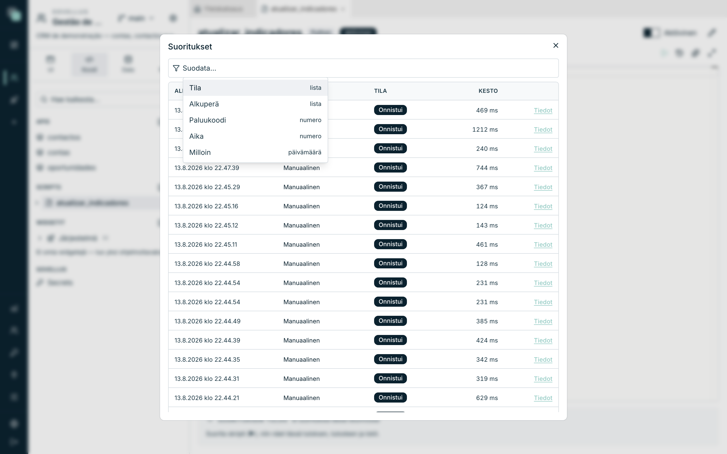Open Tiedot link for the 22.45.11 run
This screenshot has height=454, width=727.
[543, 245]
